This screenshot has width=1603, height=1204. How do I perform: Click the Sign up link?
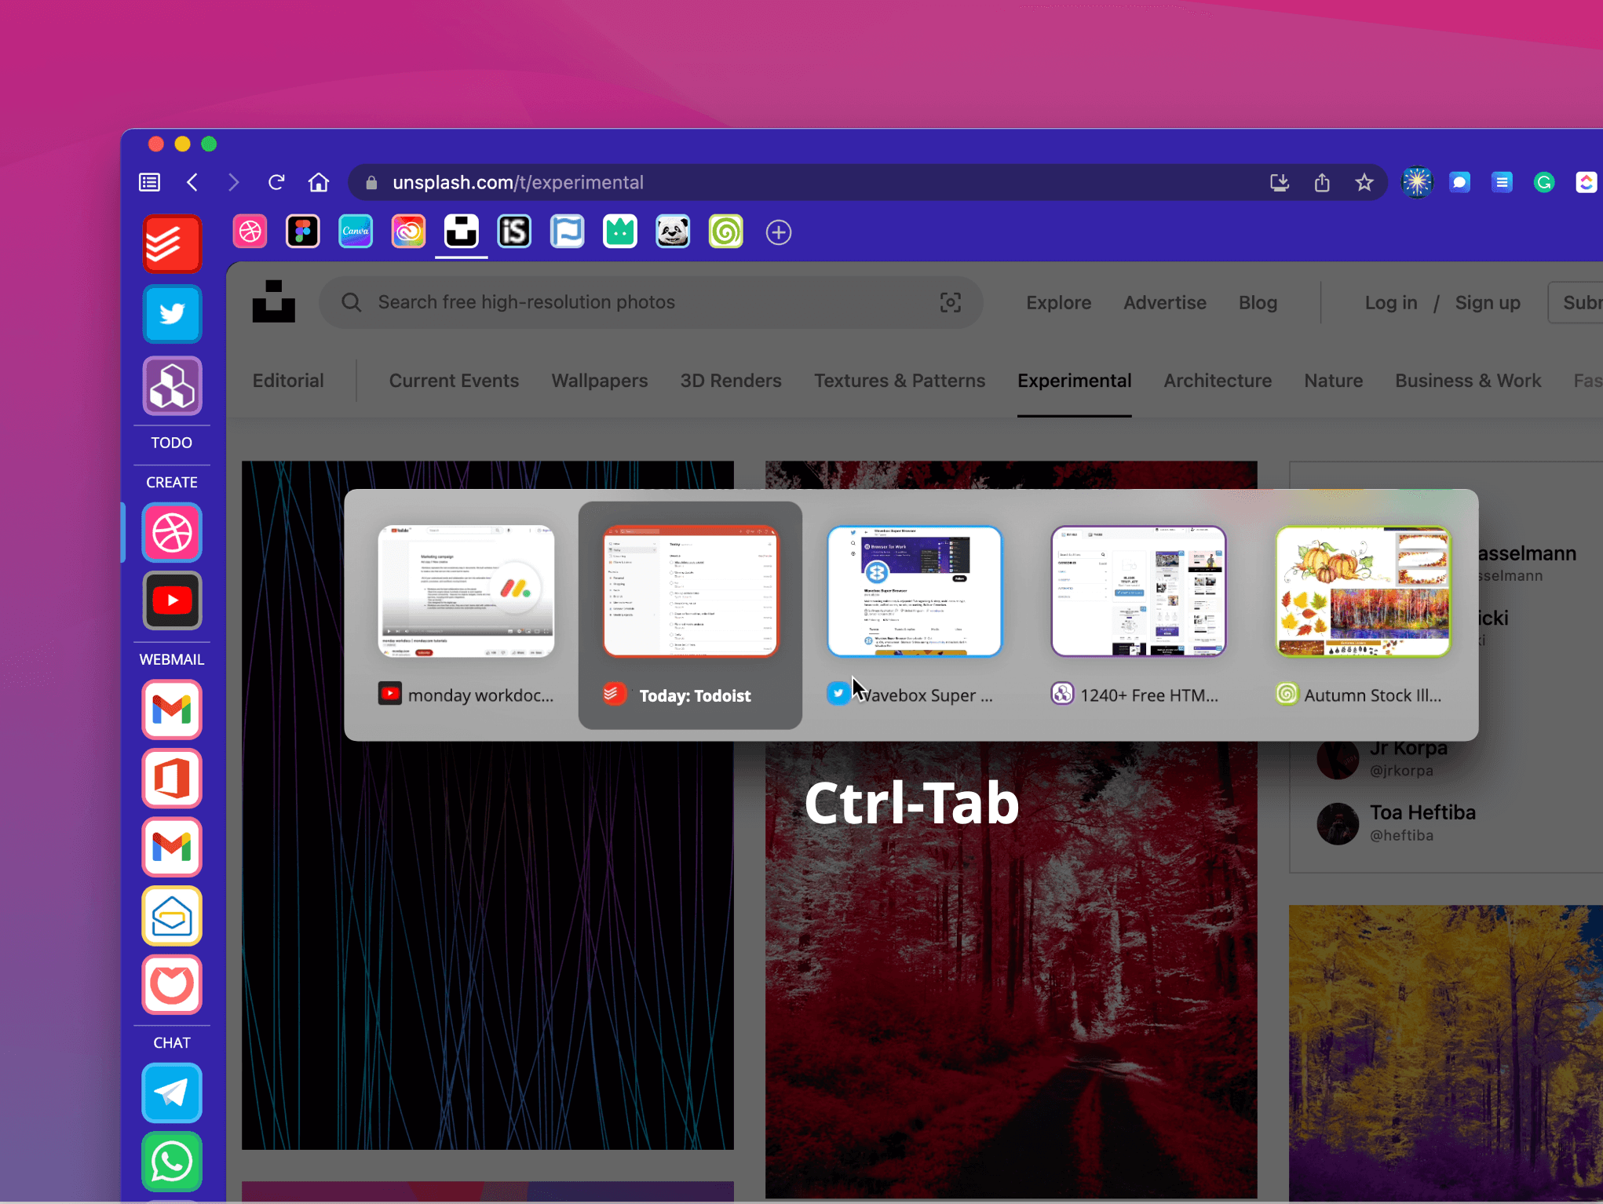[1488, 302]
